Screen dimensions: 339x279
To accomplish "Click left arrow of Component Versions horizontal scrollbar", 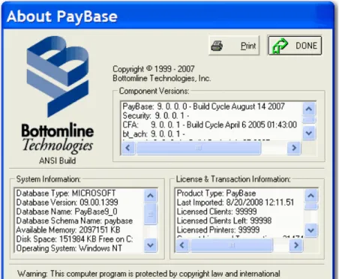I will tap(128, 148).
